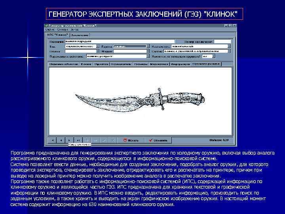285x214 pixels.
Task: Expand the Вид dropdown arrow
Action: point(98,46)
